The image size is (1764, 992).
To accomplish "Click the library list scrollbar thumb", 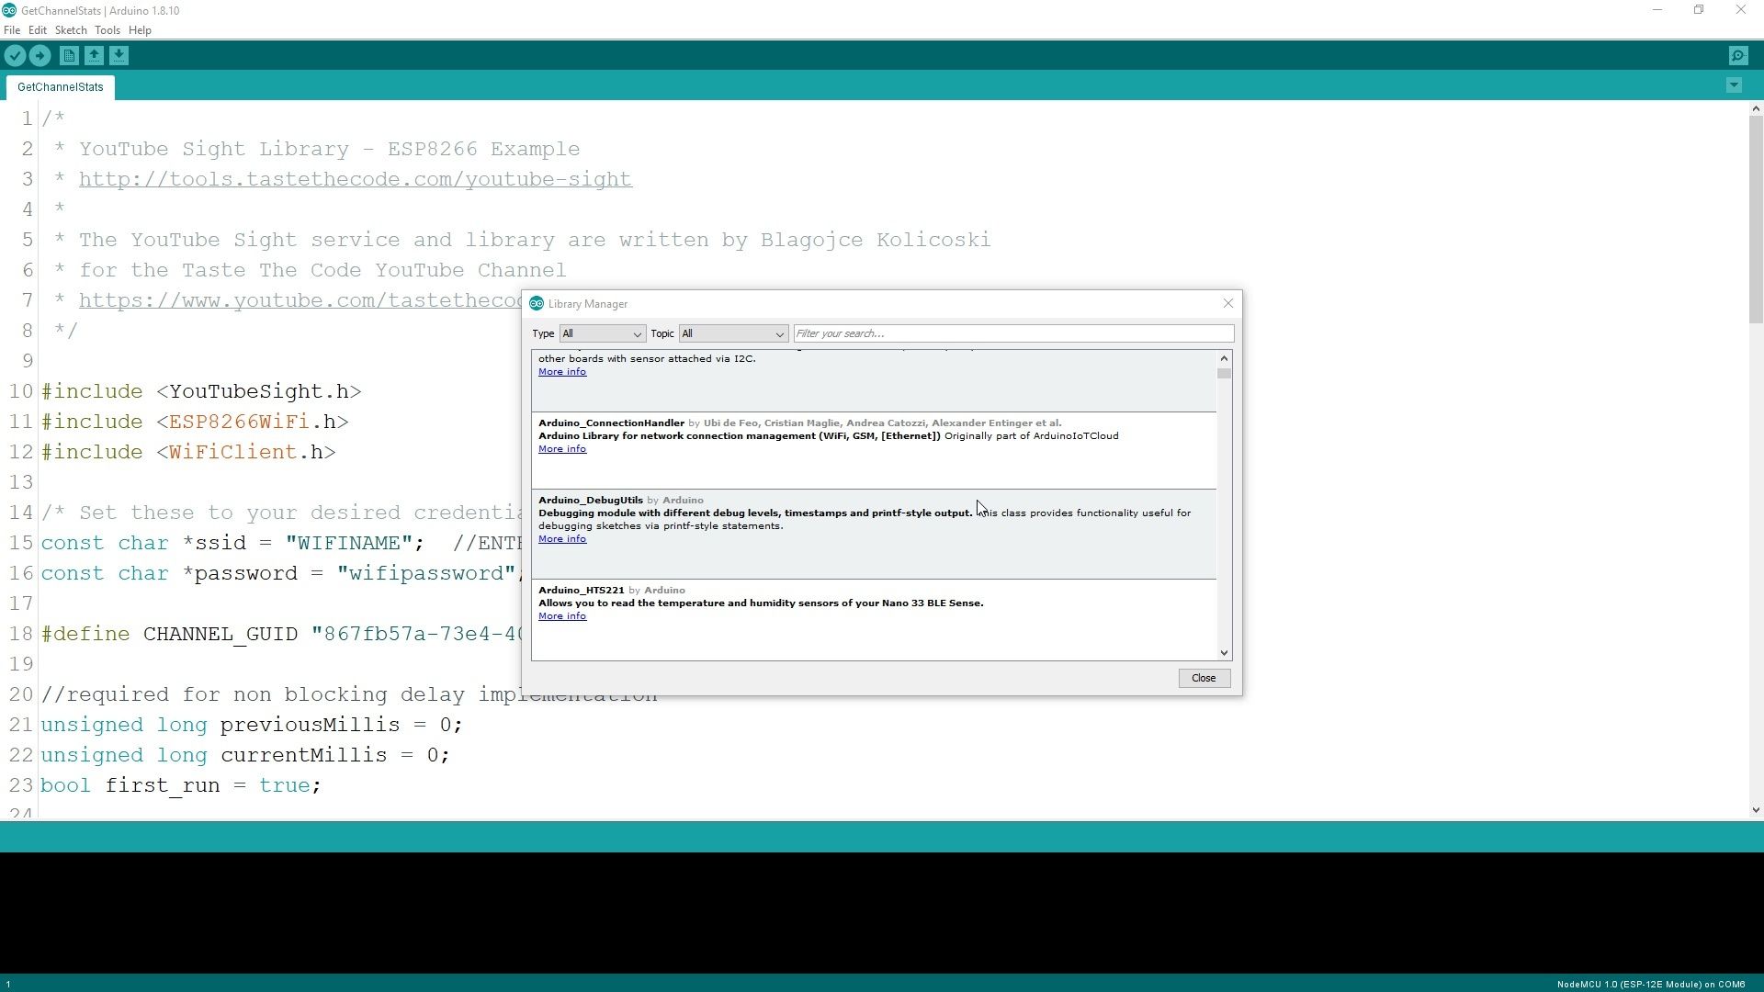I will tap(1224, 374).
